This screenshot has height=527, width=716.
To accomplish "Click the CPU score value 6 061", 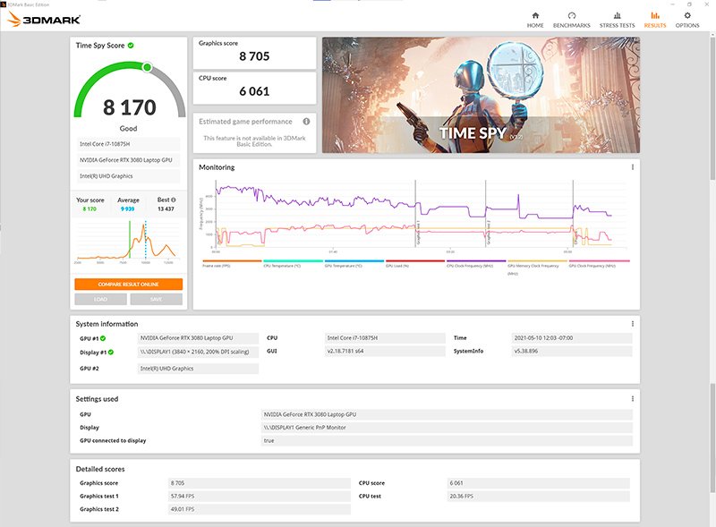I will tap(254, 91).
